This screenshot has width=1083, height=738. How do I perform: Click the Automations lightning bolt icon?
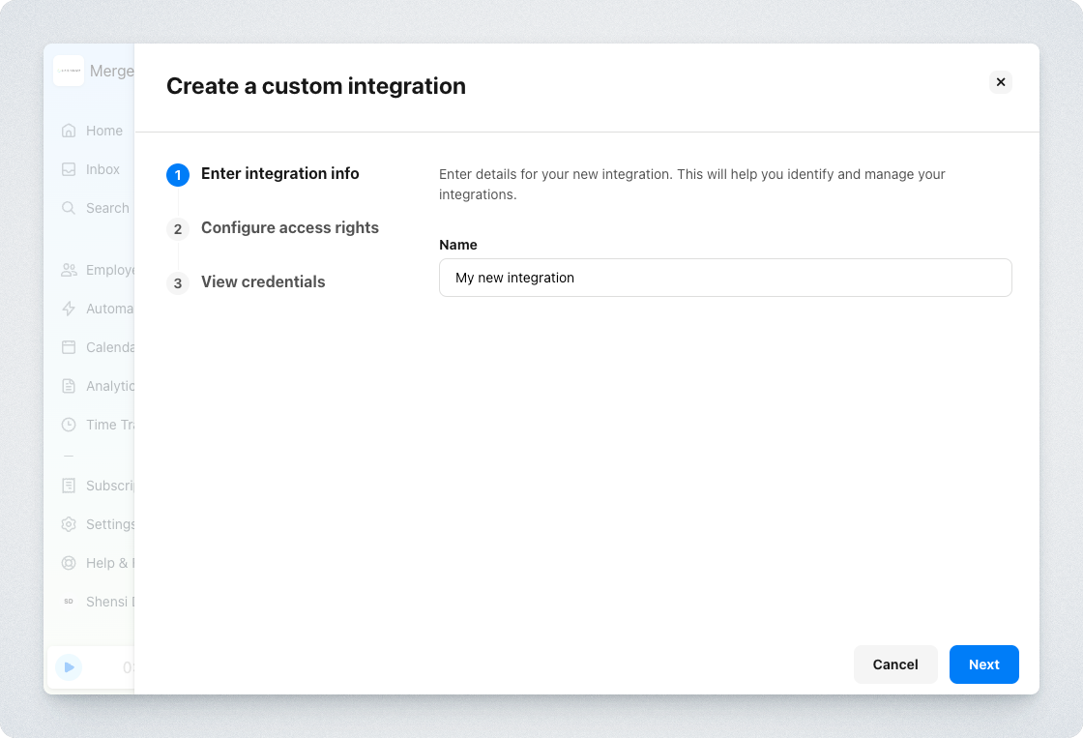(x=69, y=309)
